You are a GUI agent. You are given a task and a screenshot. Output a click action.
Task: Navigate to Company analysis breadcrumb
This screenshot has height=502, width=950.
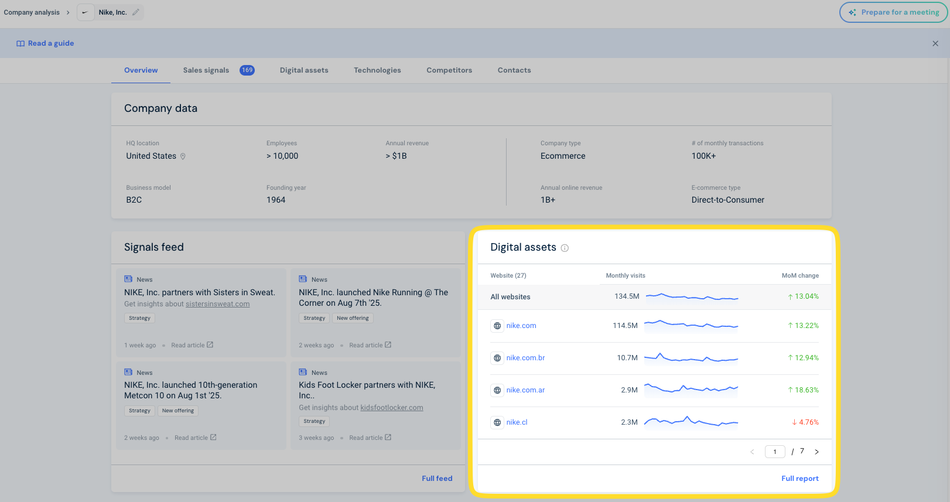32,12
